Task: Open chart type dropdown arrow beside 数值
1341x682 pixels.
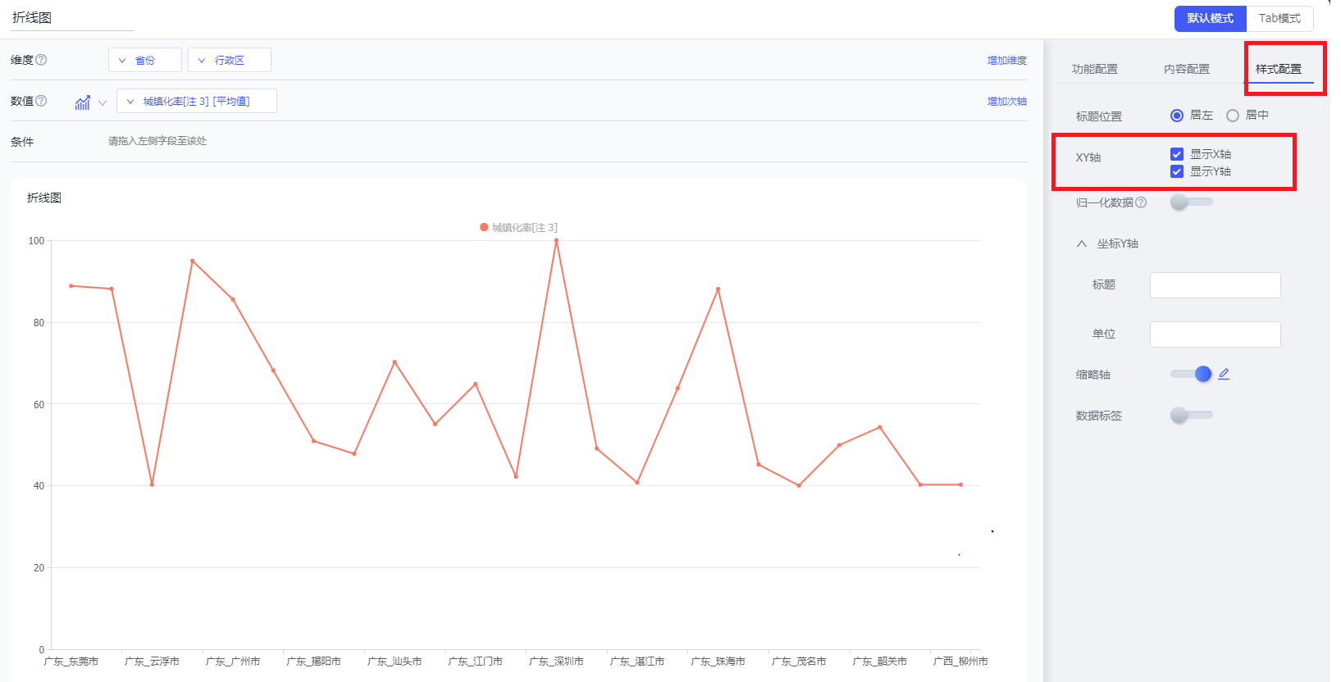Action: (103, 102)
